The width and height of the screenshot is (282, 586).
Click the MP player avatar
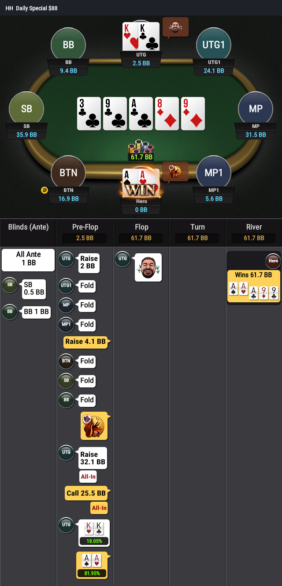coord(256,109)
